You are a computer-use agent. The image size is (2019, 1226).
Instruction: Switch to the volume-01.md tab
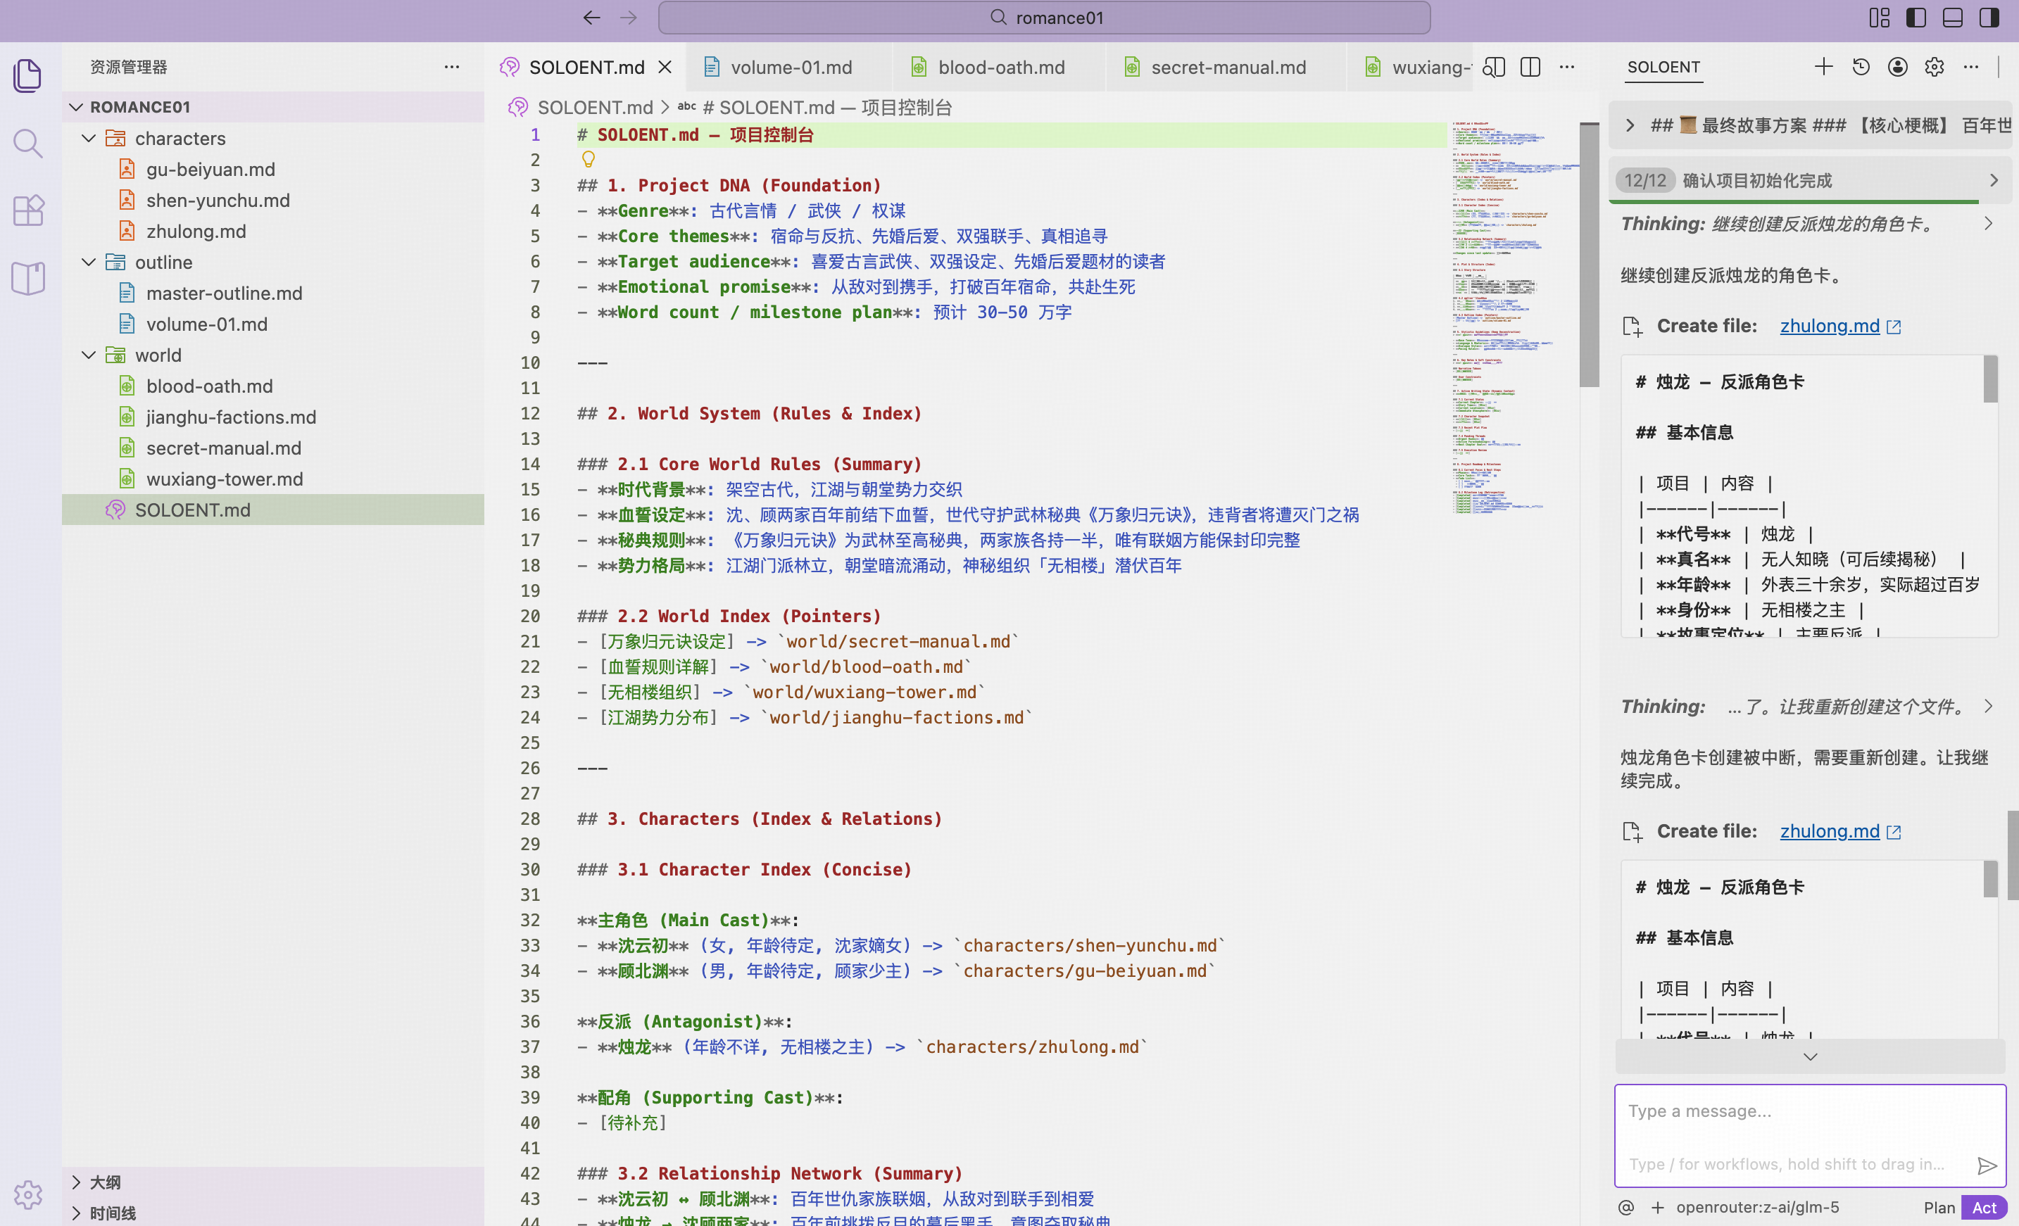pyautogui.click(x=789, y=67)
